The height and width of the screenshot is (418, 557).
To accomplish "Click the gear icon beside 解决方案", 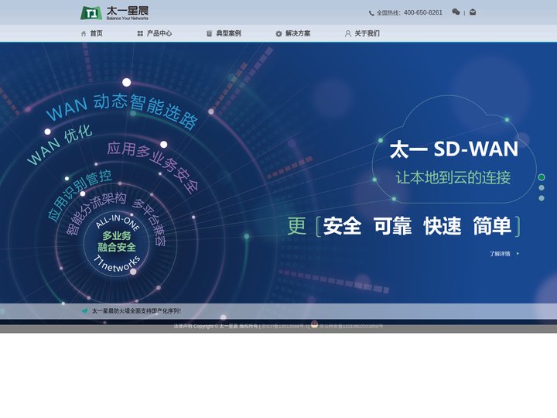I will [278, 34].
